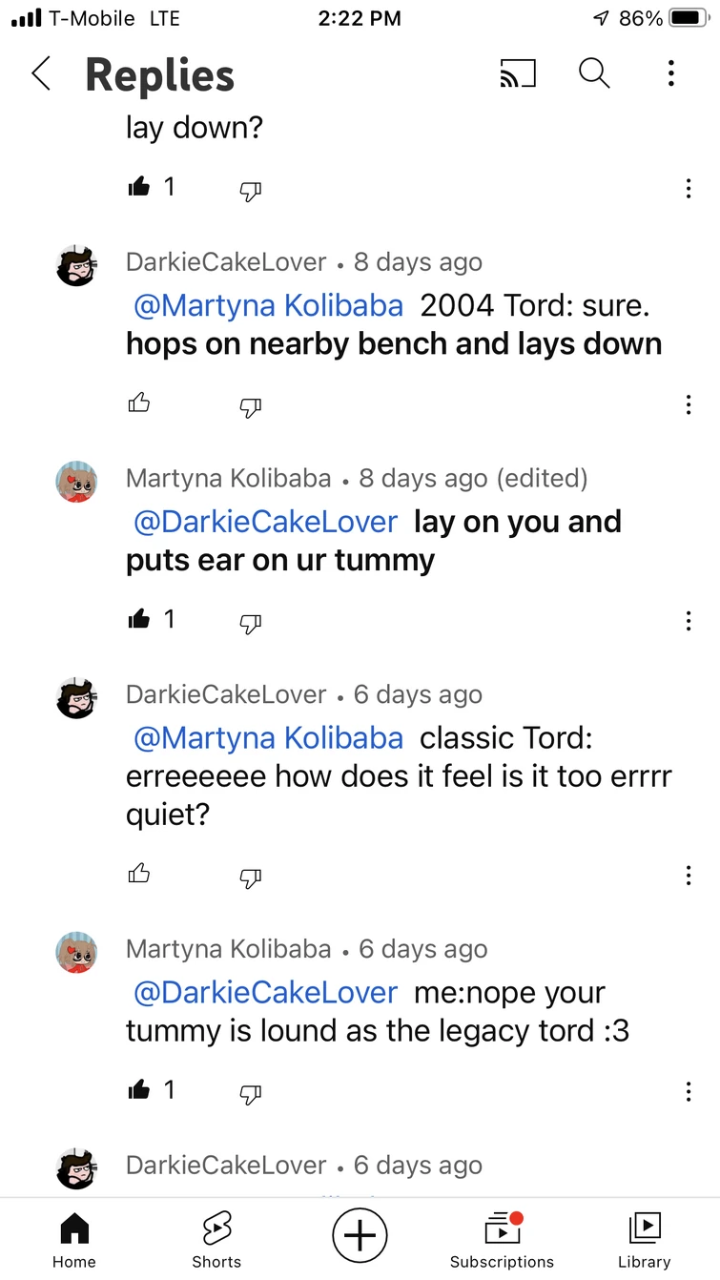Open more options for "classic Tord" reply
Image resolution: width=720 pixels, height=1280 pixels.
click(688, 876)
